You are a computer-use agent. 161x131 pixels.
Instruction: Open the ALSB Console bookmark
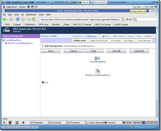click(x=120, y=25)
